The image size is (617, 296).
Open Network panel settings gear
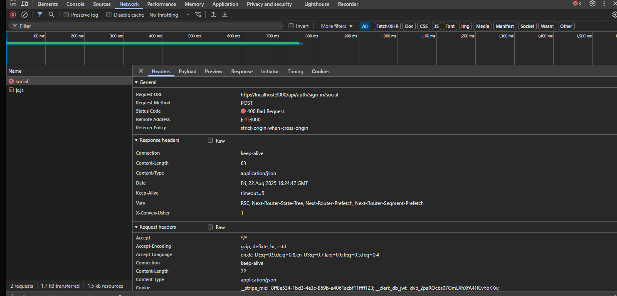pos(614,15)
